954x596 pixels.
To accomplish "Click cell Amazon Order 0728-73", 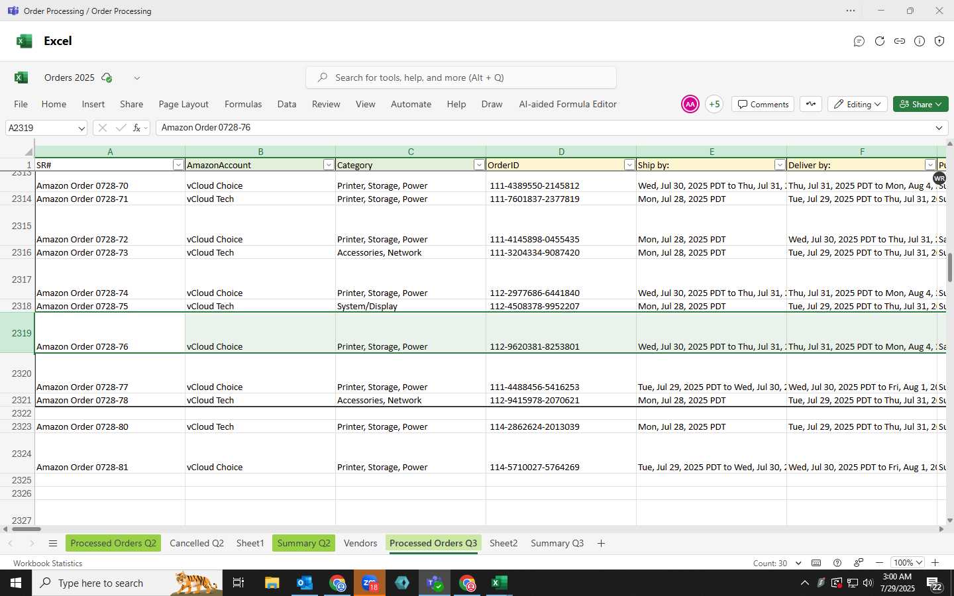I will point(110,252).
